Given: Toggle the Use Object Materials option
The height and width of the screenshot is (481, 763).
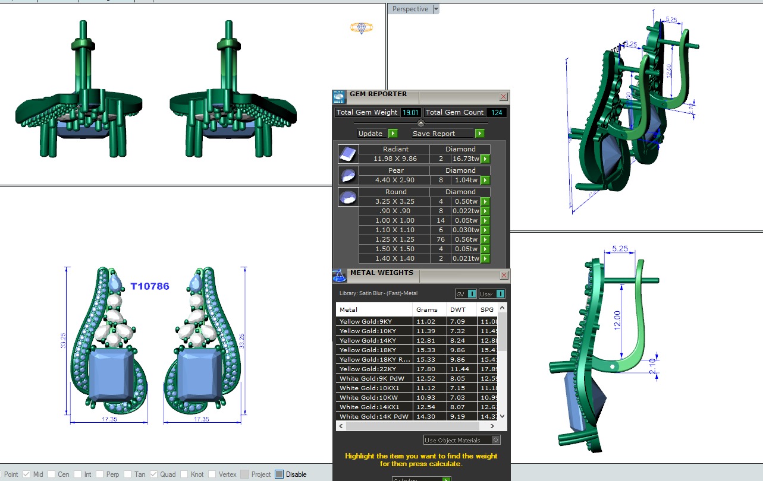Looking at the screenshot, I should (496, 440).
